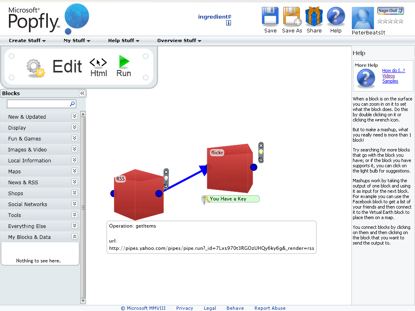Click the Privacy footer link
This screenshot has height=311, width=415.
click(184, 308)
